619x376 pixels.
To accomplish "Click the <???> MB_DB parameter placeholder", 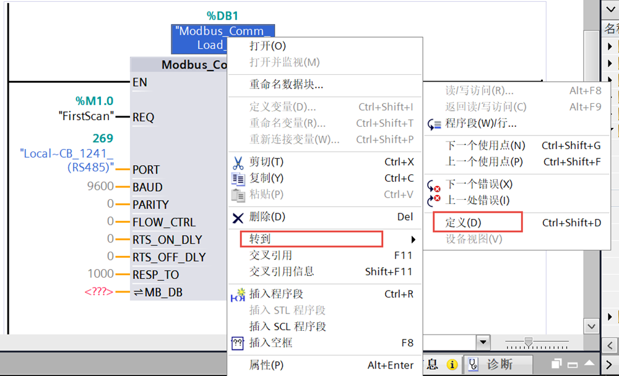I will coord(98,292).
